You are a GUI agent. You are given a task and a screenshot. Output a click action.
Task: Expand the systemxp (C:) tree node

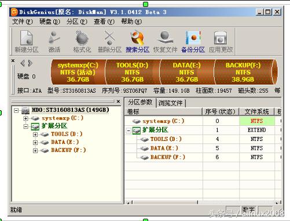click(x=25, y=118)
